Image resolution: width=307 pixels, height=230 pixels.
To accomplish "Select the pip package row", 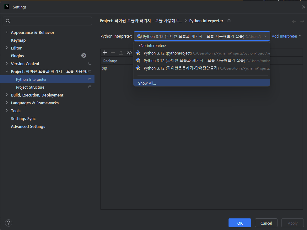I will (104, 68).
